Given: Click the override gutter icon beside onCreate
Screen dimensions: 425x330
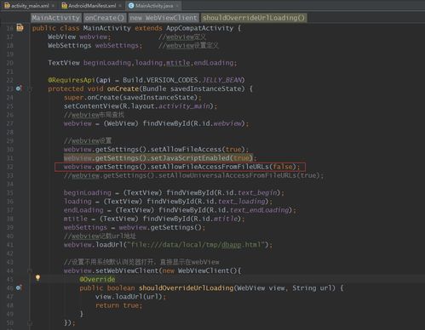Looking at the screenshot, I should tap(19, 88).
